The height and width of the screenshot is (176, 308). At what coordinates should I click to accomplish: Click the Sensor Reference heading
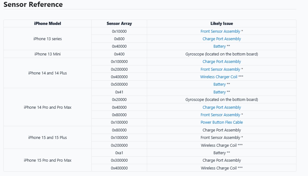tap(33, 5)
